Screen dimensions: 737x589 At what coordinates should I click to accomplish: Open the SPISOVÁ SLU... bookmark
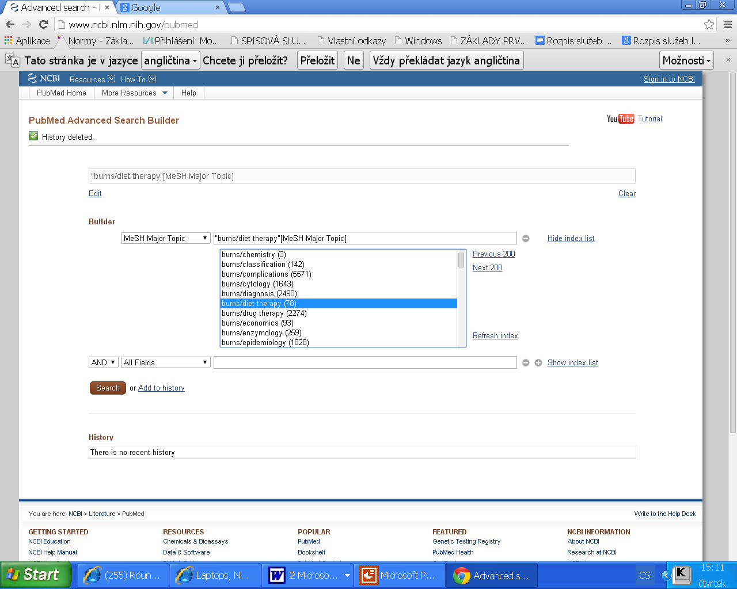(268, 41)
